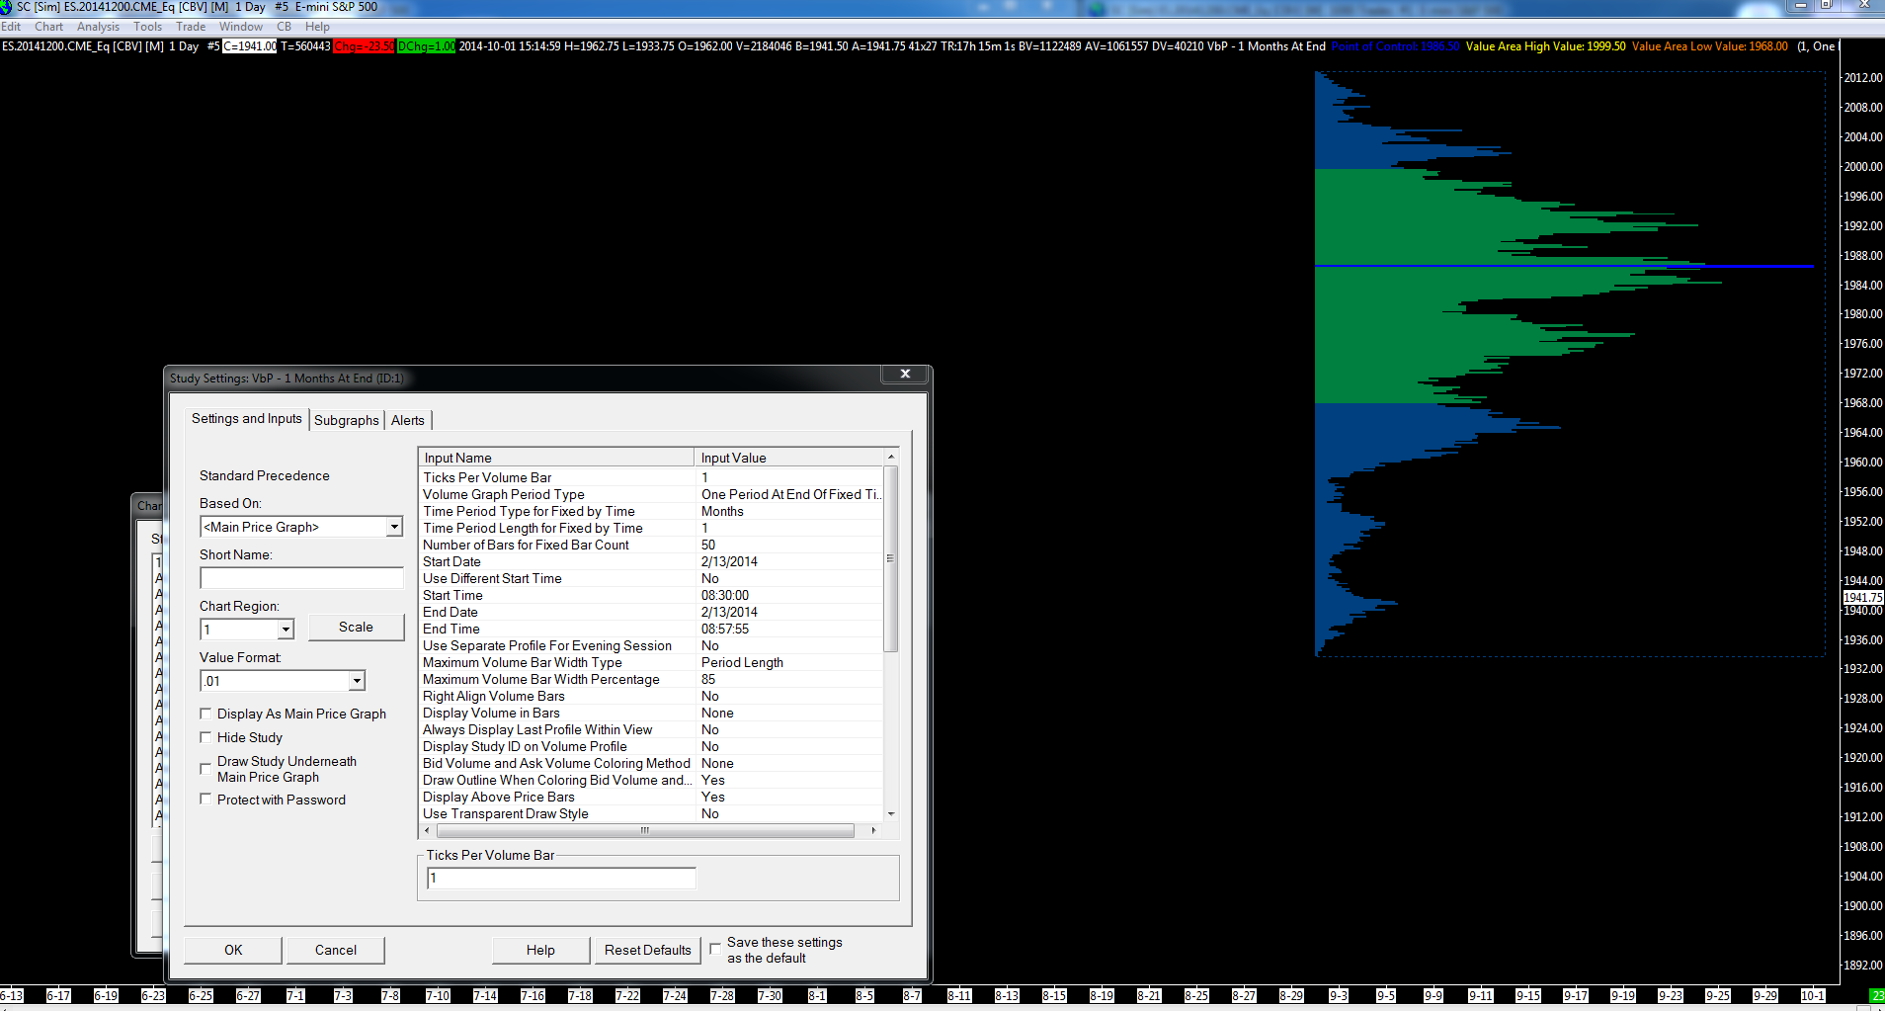The height and width of the screenshot is (1011, 1885).
Task: Select the Ticks Per Volume Bar row
Action: point(651,477)
